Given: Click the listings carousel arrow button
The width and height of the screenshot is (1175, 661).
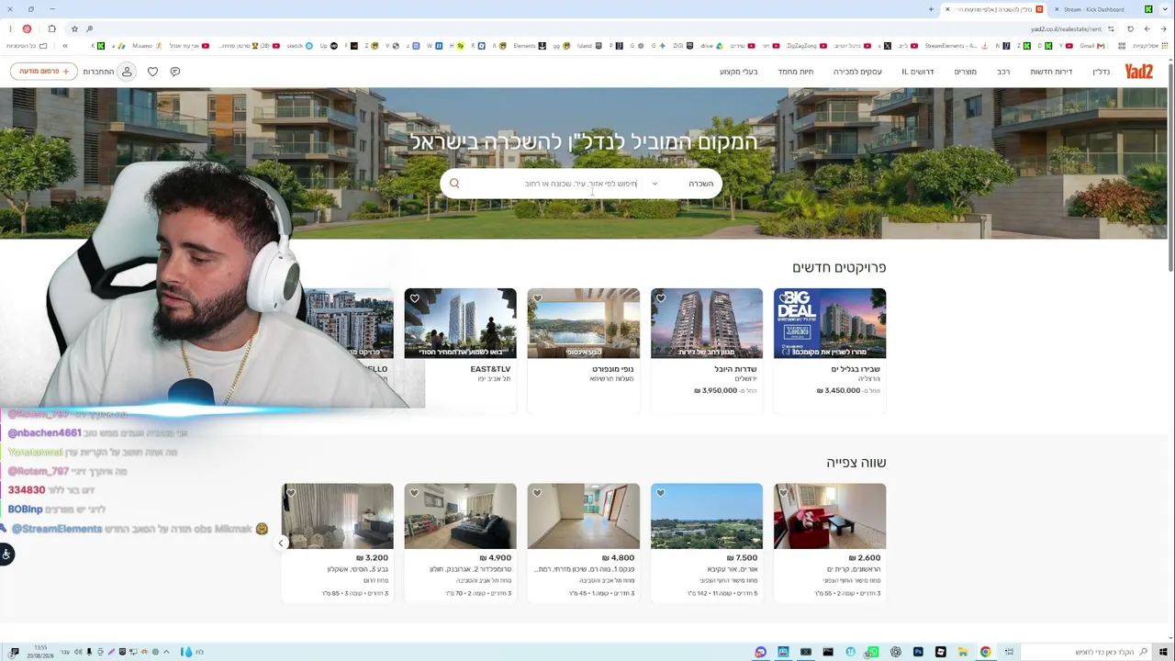Looking at the screenshot, I should pyautogui.click(x=281, y=543).
